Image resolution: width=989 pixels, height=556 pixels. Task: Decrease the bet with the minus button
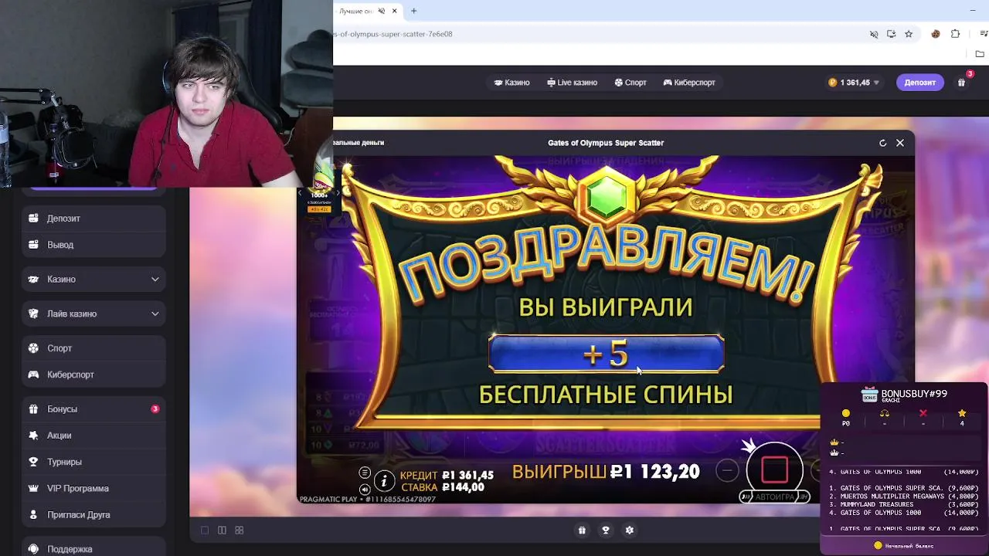[726, 470]
